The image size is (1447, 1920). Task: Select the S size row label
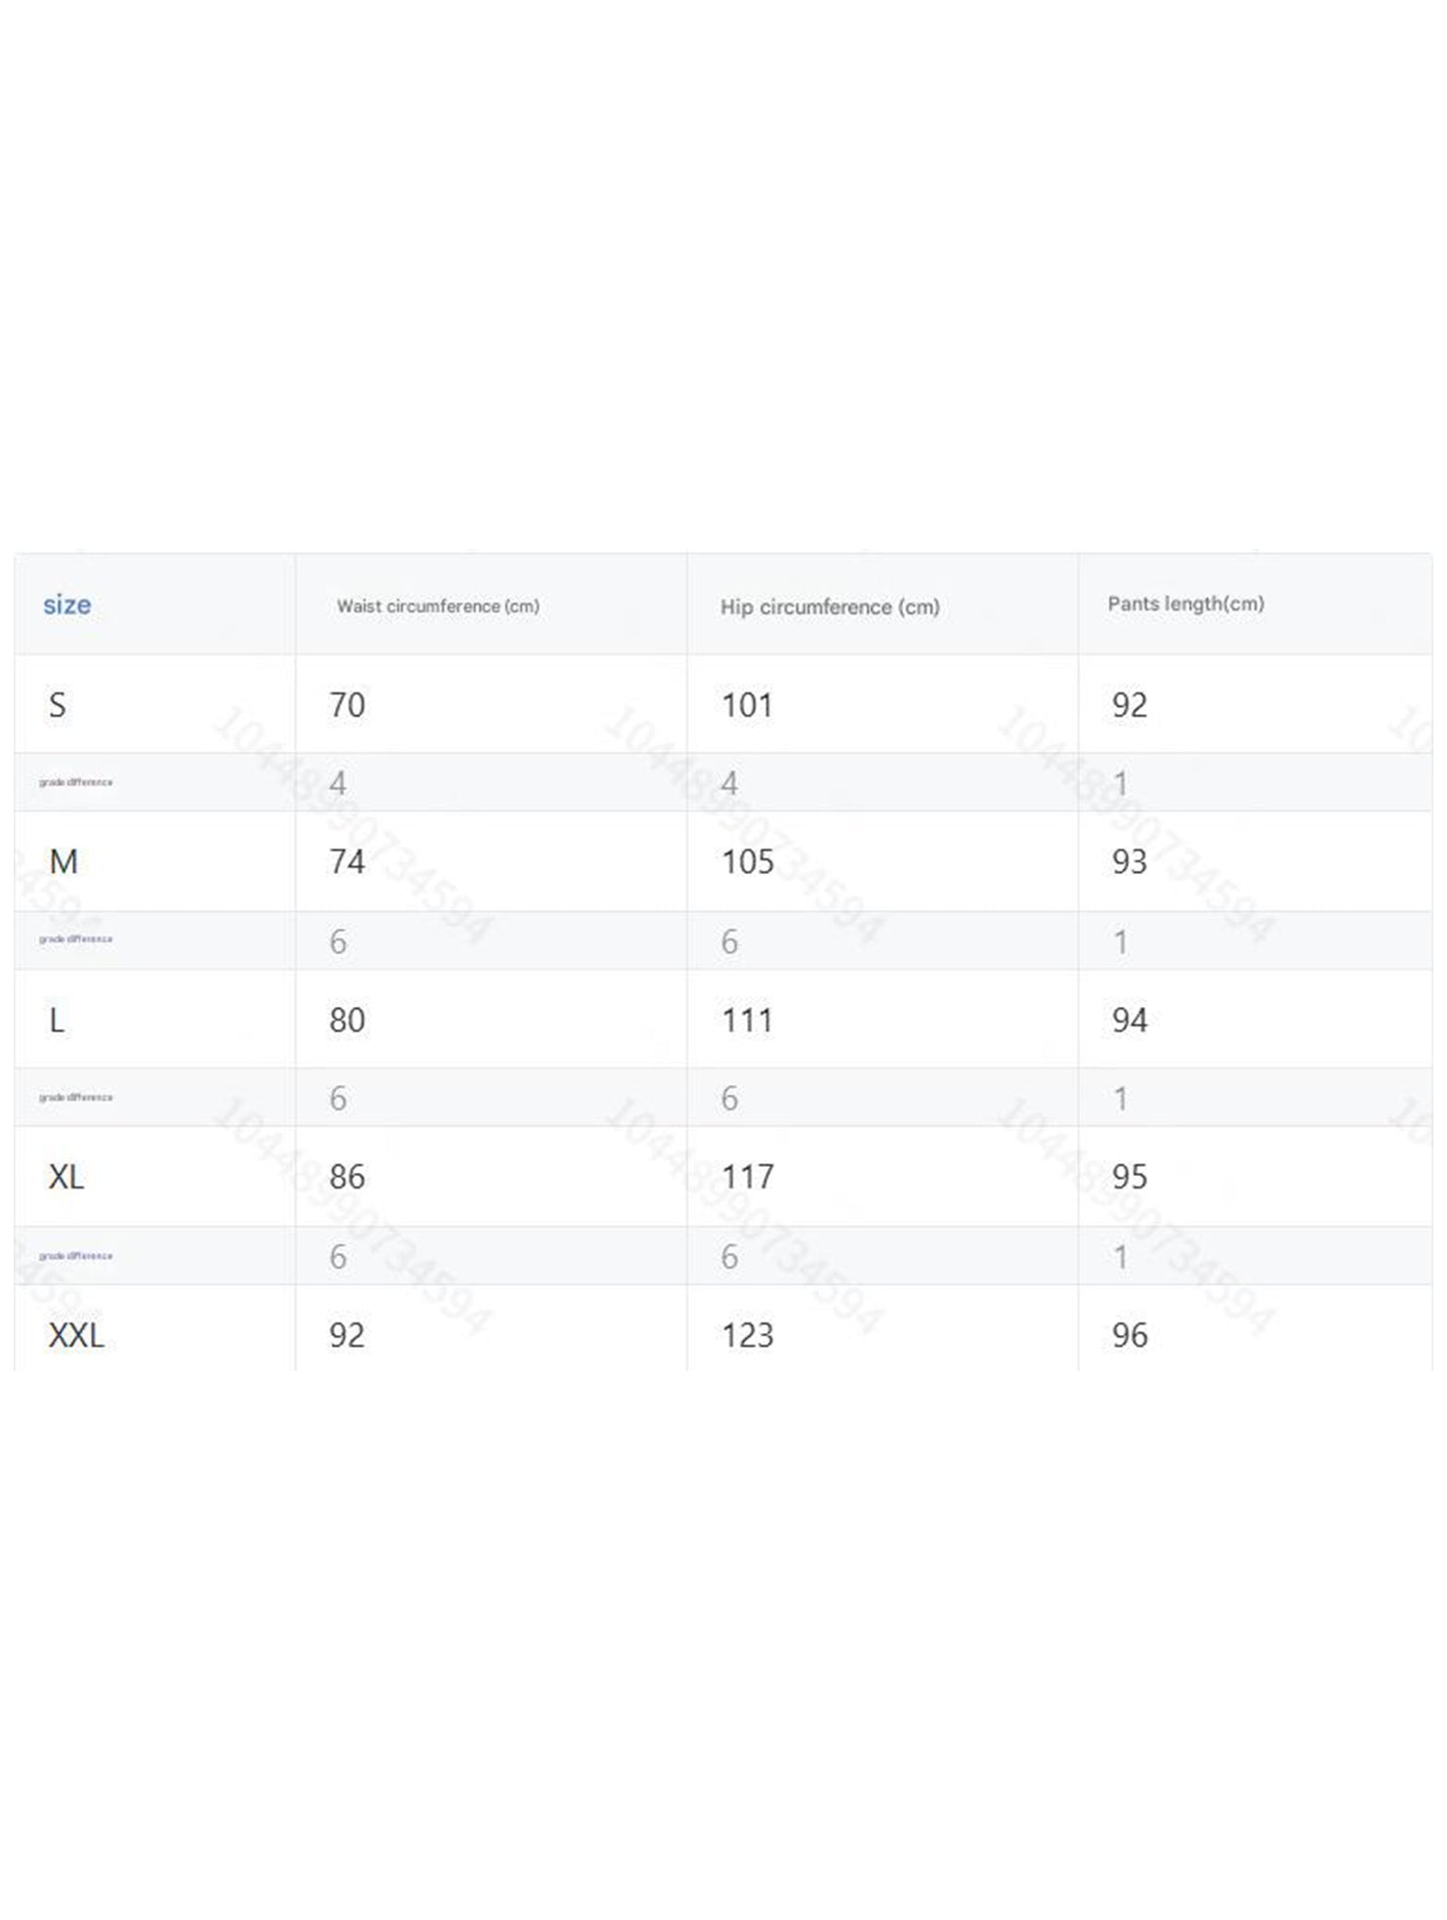click(58, 705)
